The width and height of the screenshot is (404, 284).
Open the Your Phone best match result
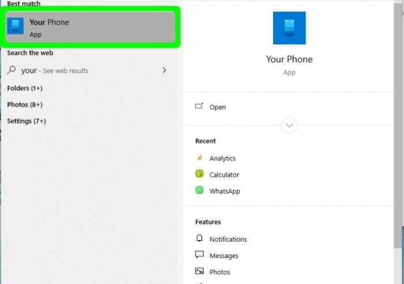[90, 27]
